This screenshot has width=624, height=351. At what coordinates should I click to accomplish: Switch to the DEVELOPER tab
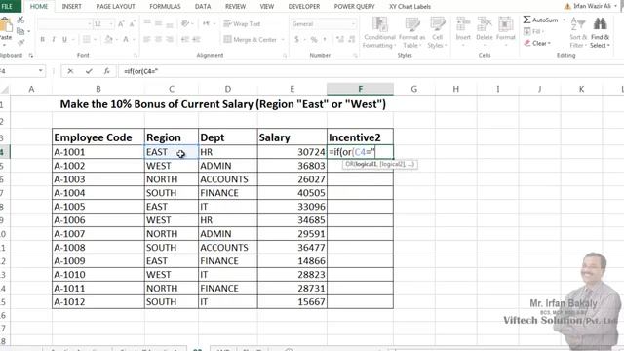[304, 7]
